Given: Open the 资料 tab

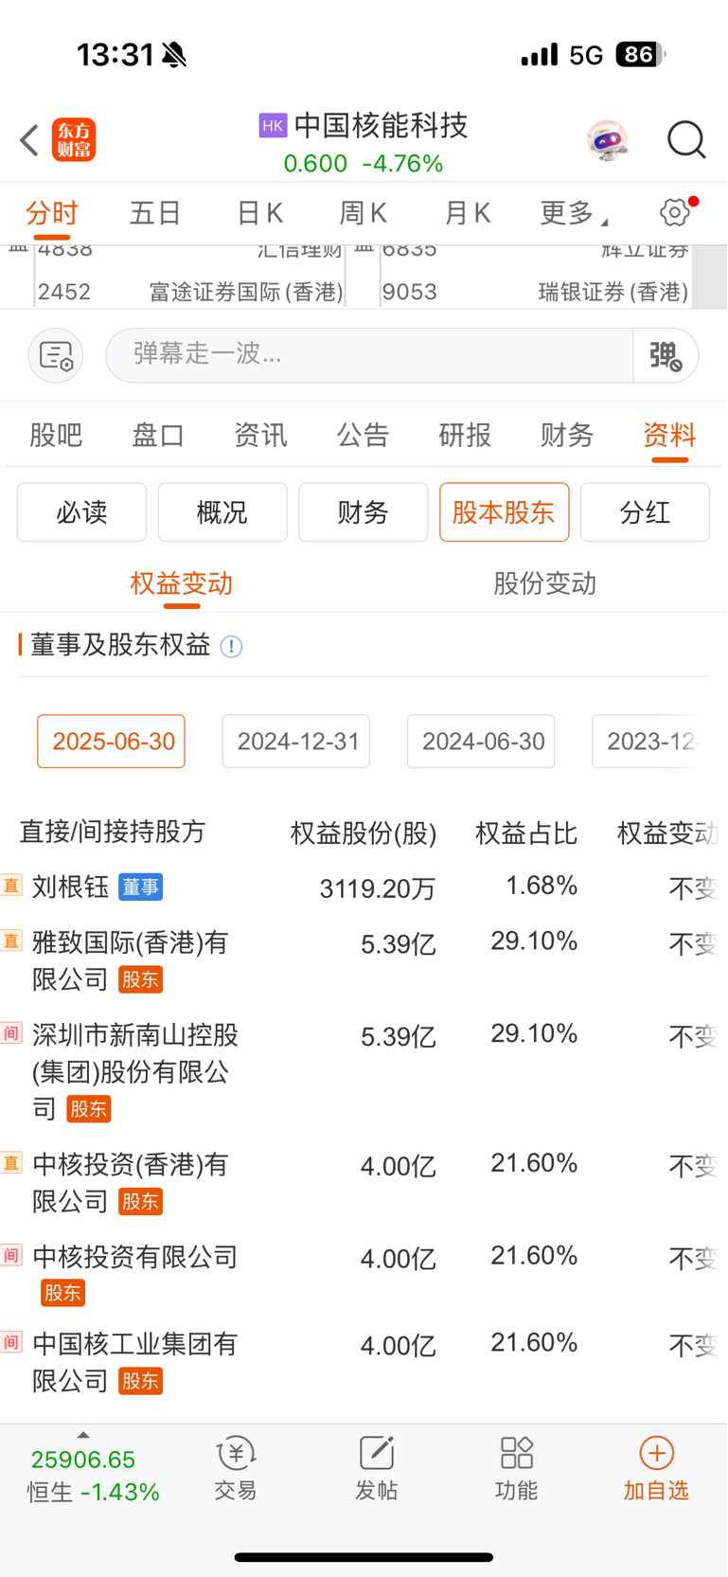Looking at the screenshot, I should 669,435.
